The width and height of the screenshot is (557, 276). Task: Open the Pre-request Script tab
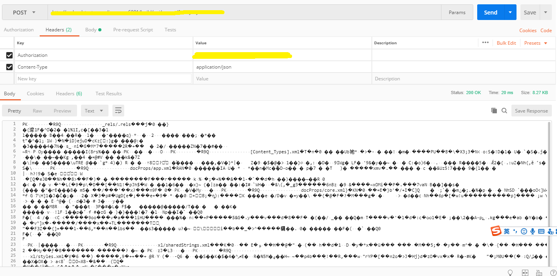(x=133, y=30)
